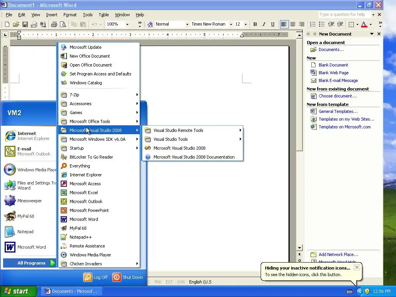Screen dimensions: 396x297
Task: Click the Windows start button
Action: click(x=18, y=291)
